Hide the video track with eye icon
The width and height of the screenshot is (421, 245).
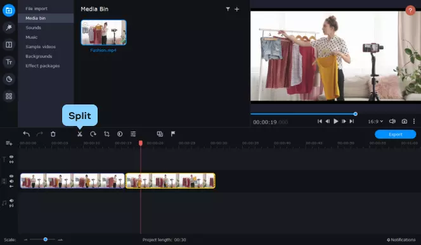click(x=11, y=176)
